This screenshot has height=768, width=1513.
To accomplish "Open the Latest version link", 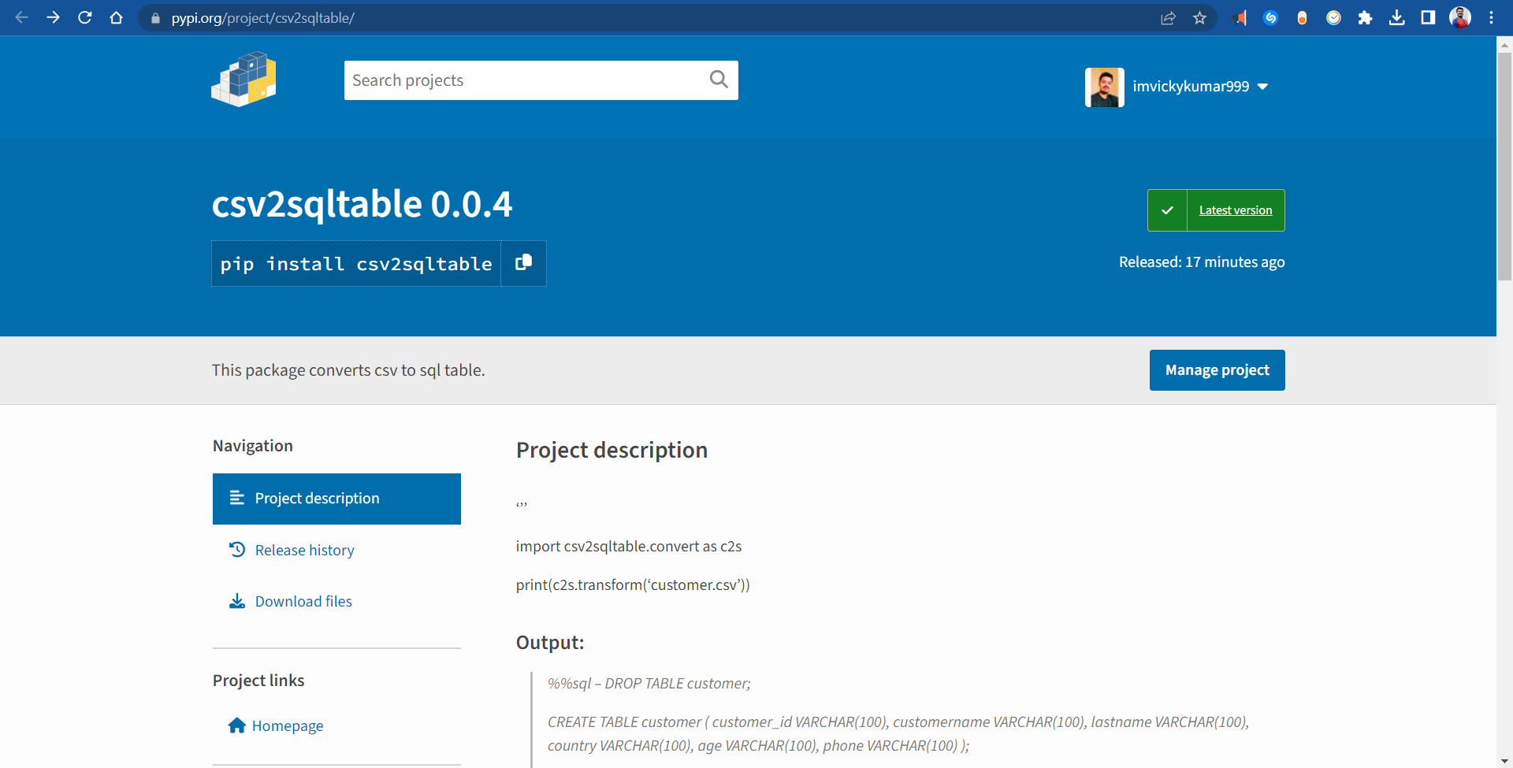I will point(1235,210).
